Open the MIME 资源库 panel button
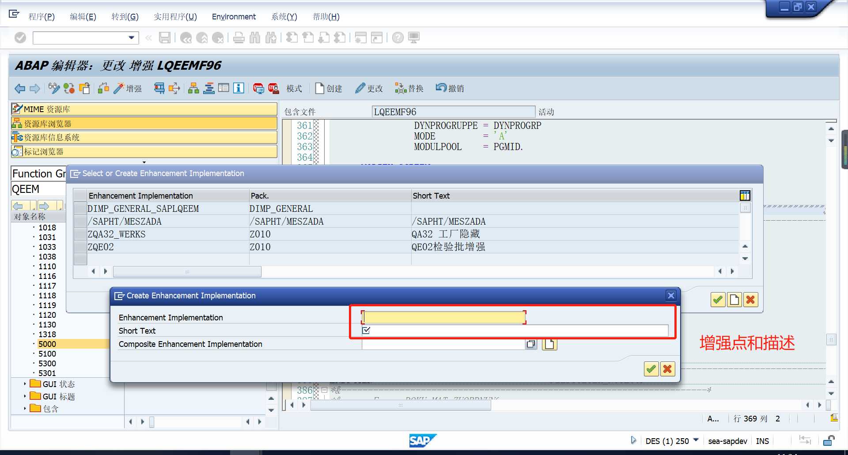 pyautogui.click(x=144, y=109)
